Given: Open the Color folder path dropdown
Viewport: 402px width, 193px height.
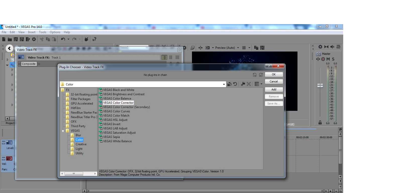Looking at the screenshot, I should click(224, 84).
